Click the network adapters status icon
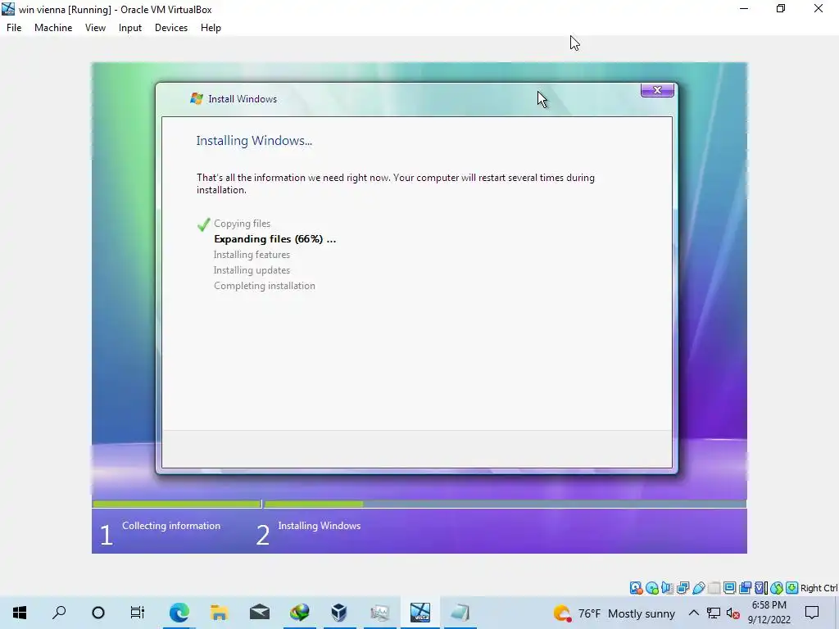Image resolution: width=839 pixels, height=629 pixels. point(683,588)
